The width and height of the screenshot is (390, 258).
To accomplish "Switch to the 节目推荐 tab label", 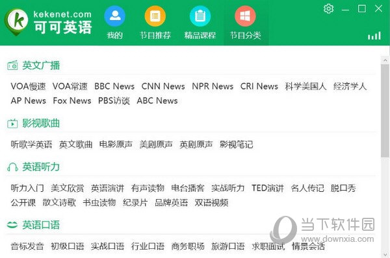I will (155, 35).
